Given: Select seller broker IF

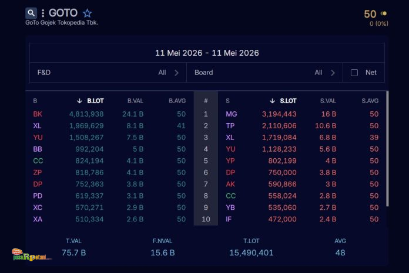Looking at the screenshot, I should coord(229,220).
